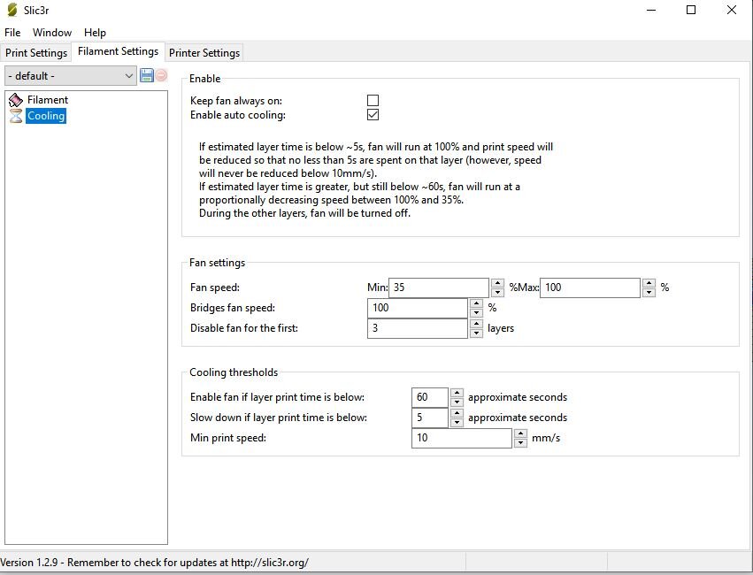Click the Cooling hourglass icon in sidebar
Viewport: 753px width, 575px height.
(x=16, y=116)
